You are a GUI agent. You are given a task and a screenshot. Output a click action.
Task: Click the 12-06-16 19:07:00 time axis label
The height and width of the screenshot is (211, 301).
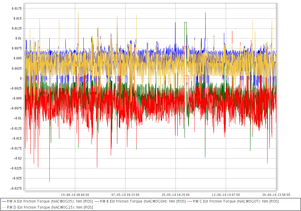point(226,195)
